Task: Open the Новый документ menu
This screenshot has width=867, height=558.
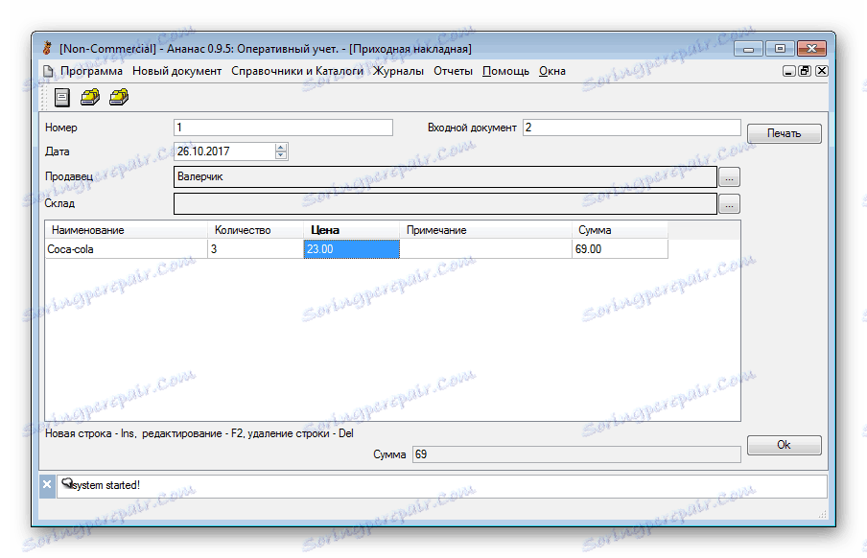Action: click(x=176, y=71)
